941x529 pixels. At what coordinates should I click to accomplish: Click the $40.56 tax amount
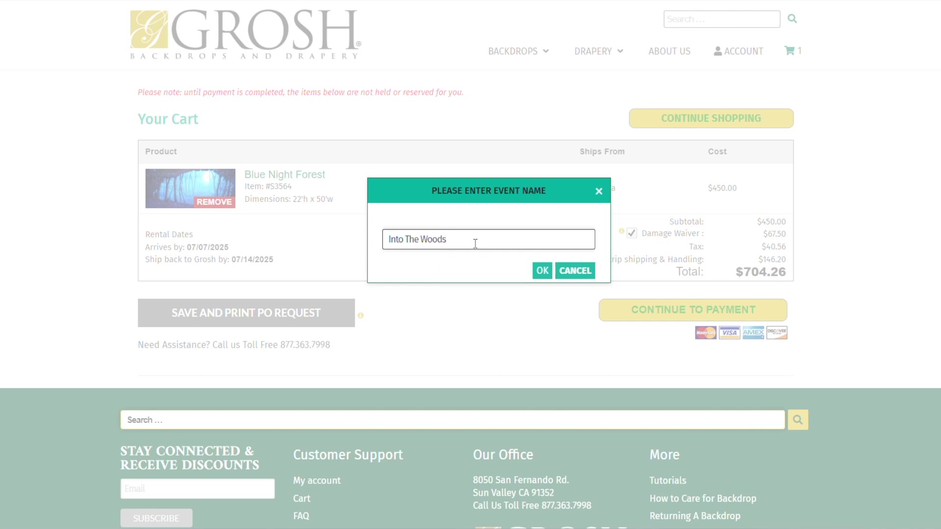tap(773, 247)
